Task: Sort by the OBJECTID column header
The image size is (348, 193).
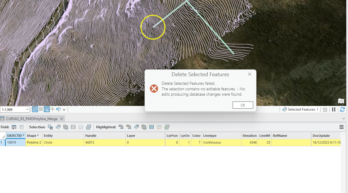Action: click(15, 136)
